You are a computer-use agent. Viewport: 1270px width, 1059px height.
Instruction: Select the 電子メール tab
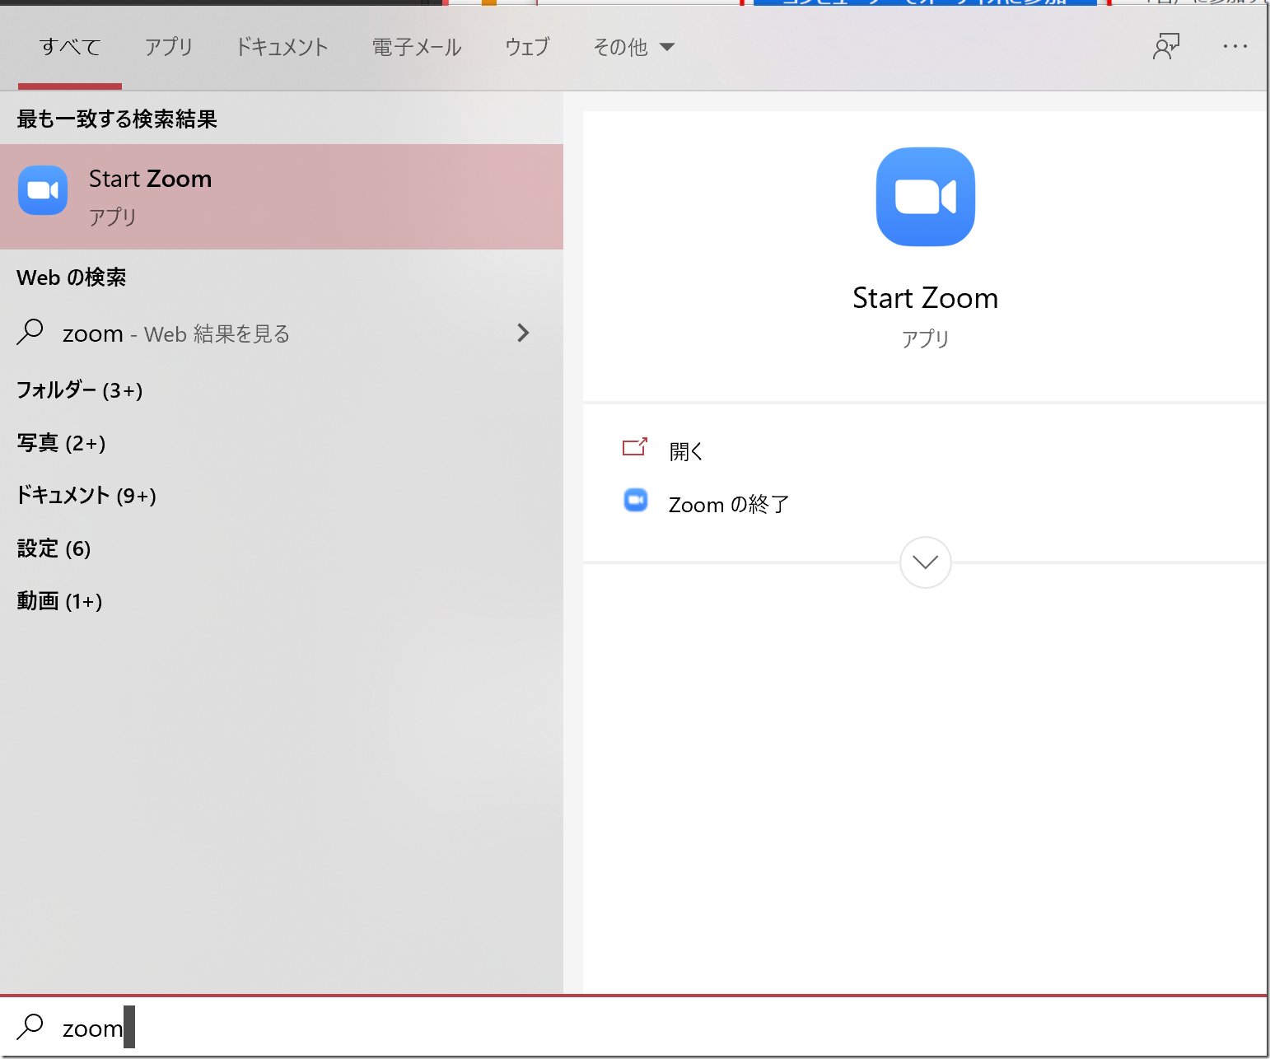(x=417, y=48)
